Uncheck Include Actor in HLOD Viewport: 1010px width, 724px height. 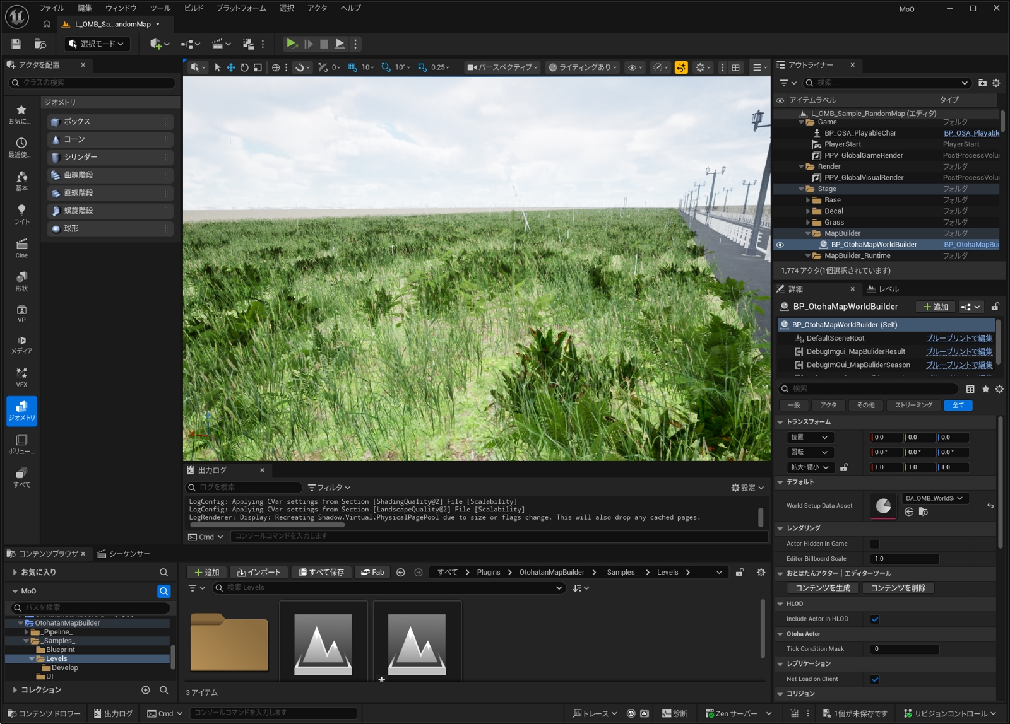[x=875, y=619]
